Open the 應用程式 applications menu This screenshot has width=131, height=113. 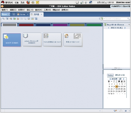tap(9, 3)
